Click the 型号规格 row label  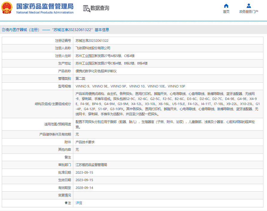click(x=65, y=86)
